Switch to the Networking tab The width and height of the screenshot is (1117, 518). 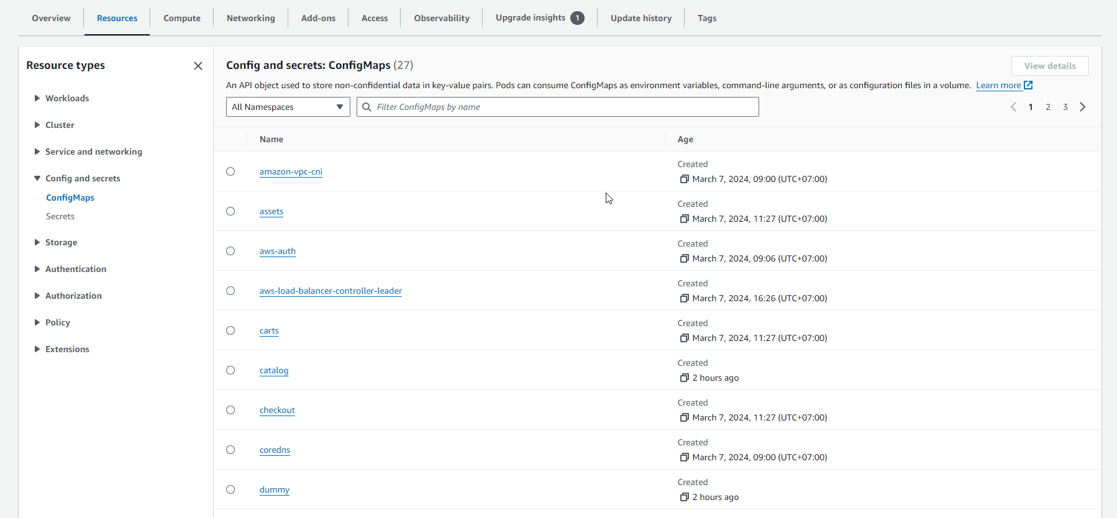(251, 18)
